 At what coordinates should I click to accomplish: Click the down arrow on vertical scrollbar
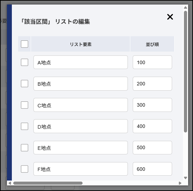(185, 178)
